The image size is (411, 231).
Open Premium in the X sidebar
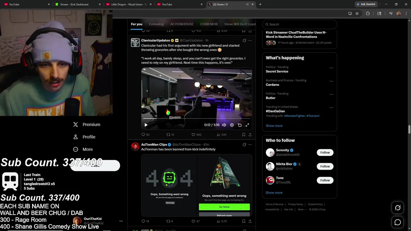[x=87, y=124]
